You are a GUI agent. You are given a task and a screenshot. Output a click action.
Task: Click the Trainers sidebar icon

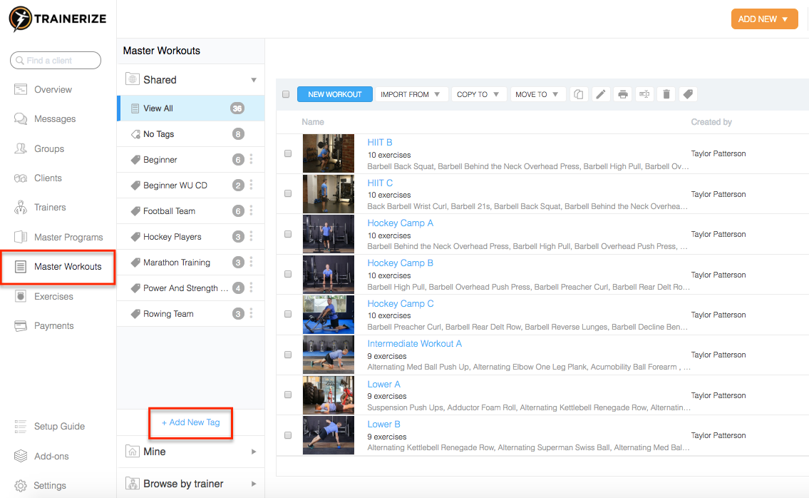pos(21,207)
